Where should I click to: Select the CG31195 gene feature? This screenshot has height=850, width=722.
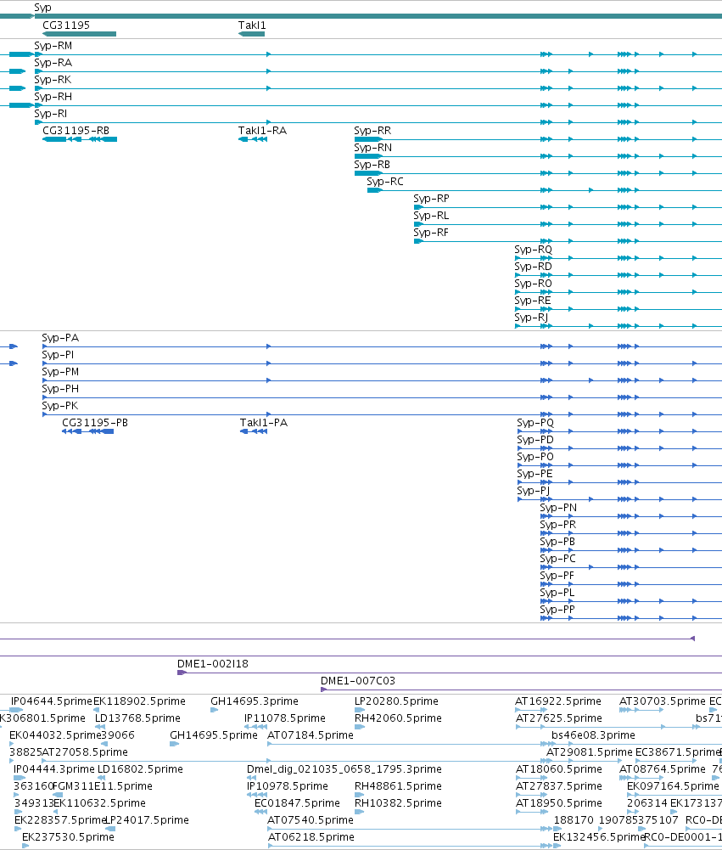(79, 34)
